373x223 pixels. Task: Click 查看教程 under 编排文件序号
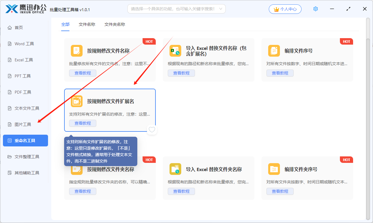click(x=280, y=73)
